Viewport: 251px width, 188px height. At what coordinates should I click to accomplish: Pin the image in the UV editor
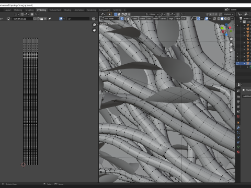click(x=50, y=19)
